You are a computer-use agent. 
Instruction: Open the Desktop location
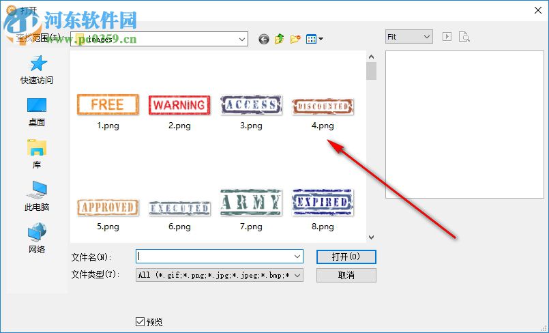point(37,112)
